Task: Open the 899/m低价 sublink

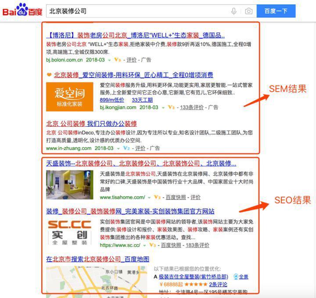Action: (x=112, y=100)
